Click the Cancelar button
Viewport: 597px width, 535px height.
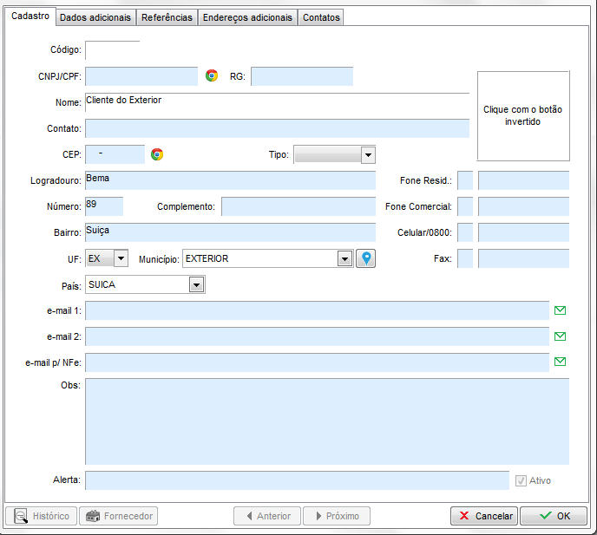483,516
